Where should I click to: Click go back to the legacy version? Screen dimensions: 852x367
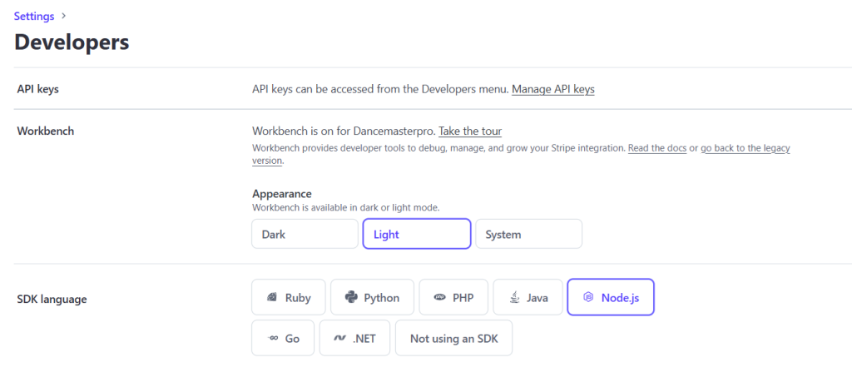pos(745,148)
